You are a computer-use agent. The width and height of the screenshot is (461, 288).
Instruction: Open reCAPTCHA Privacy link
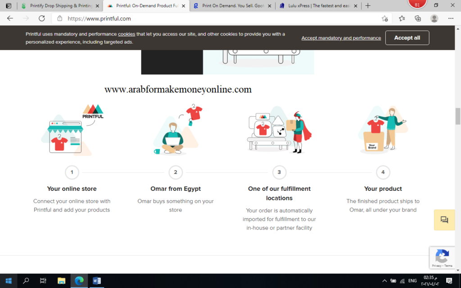tap(437, 265)
